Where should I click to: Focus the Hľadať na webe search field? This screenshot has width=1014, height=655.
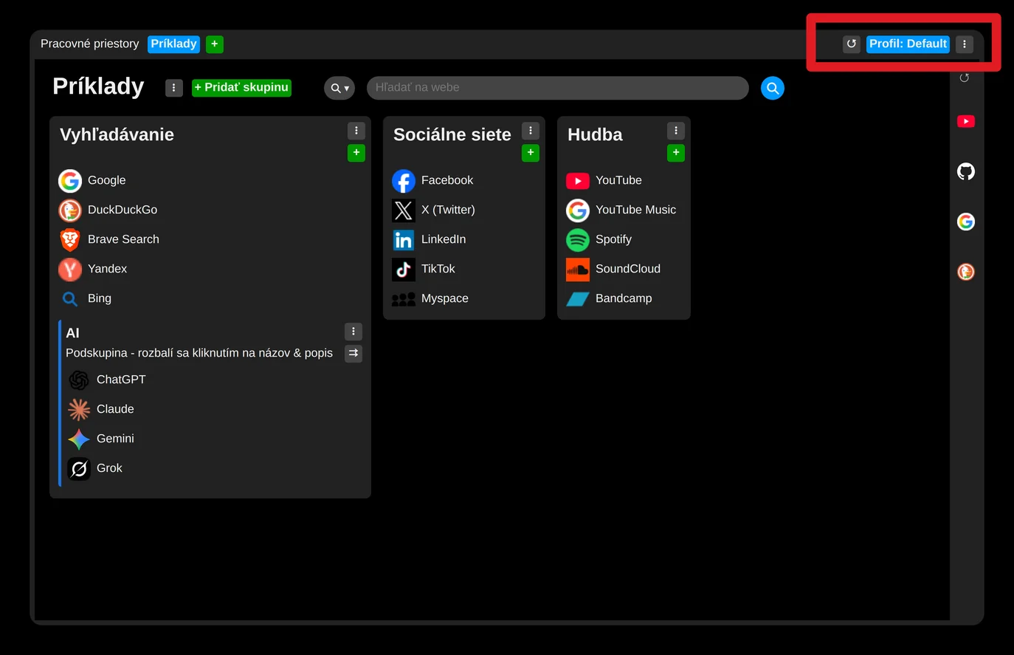click(x=558, y=88)
